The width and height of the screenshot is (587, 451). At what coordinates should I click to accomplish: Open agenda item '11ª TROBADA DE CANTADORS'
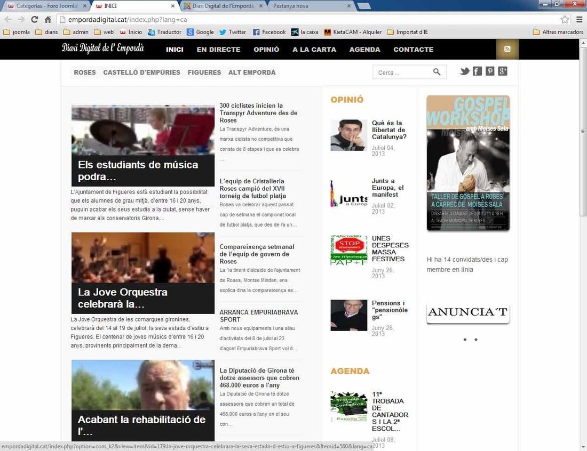click(x=390, y=412)
